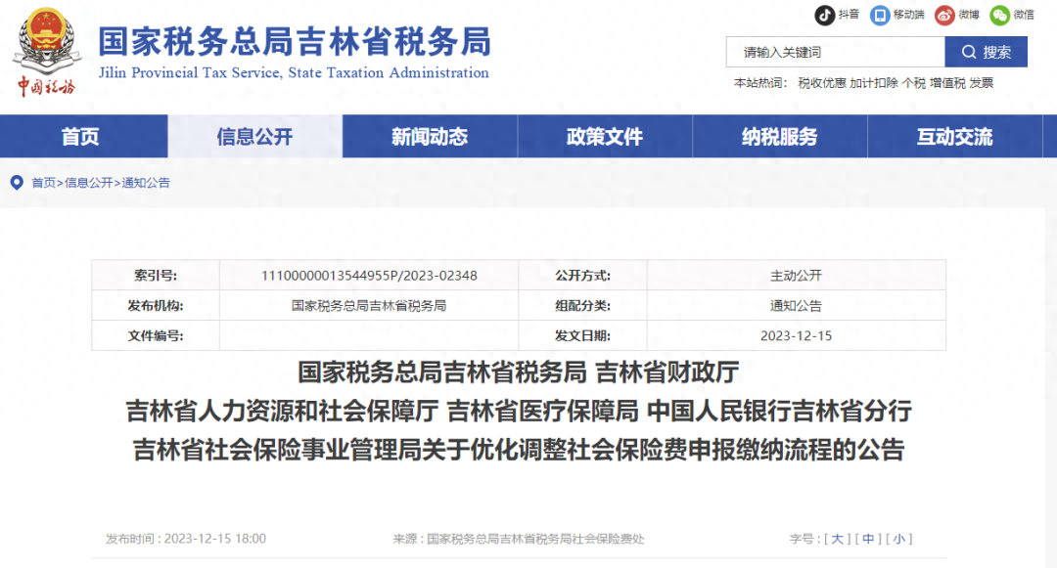Open the Douyin (抖音) account icon

pyautogui.click(x=824, y=15)
